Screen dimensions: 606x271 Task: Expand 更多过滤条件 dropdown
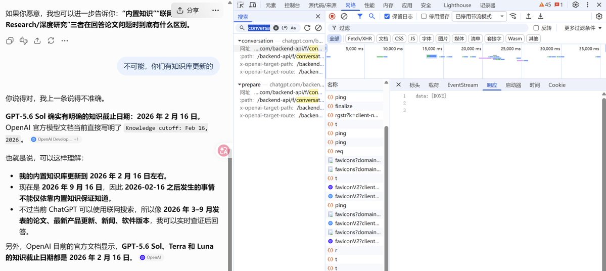583,28
